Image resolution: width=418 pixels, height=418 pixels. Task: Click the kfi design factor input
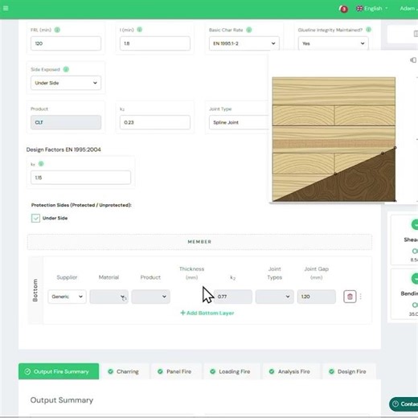[x=80, y=178]
